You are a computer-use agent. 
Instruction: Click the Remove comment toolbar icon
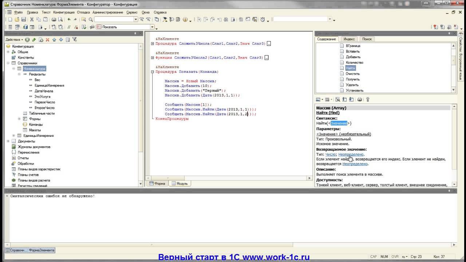[x=75, y=27]
